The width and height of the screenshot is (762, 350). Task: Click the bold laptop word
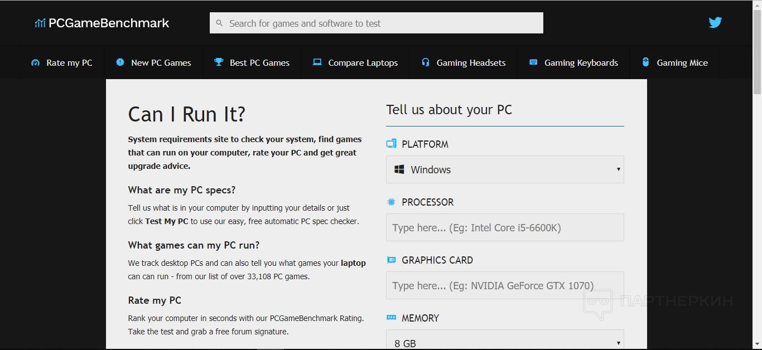(353, 263)
